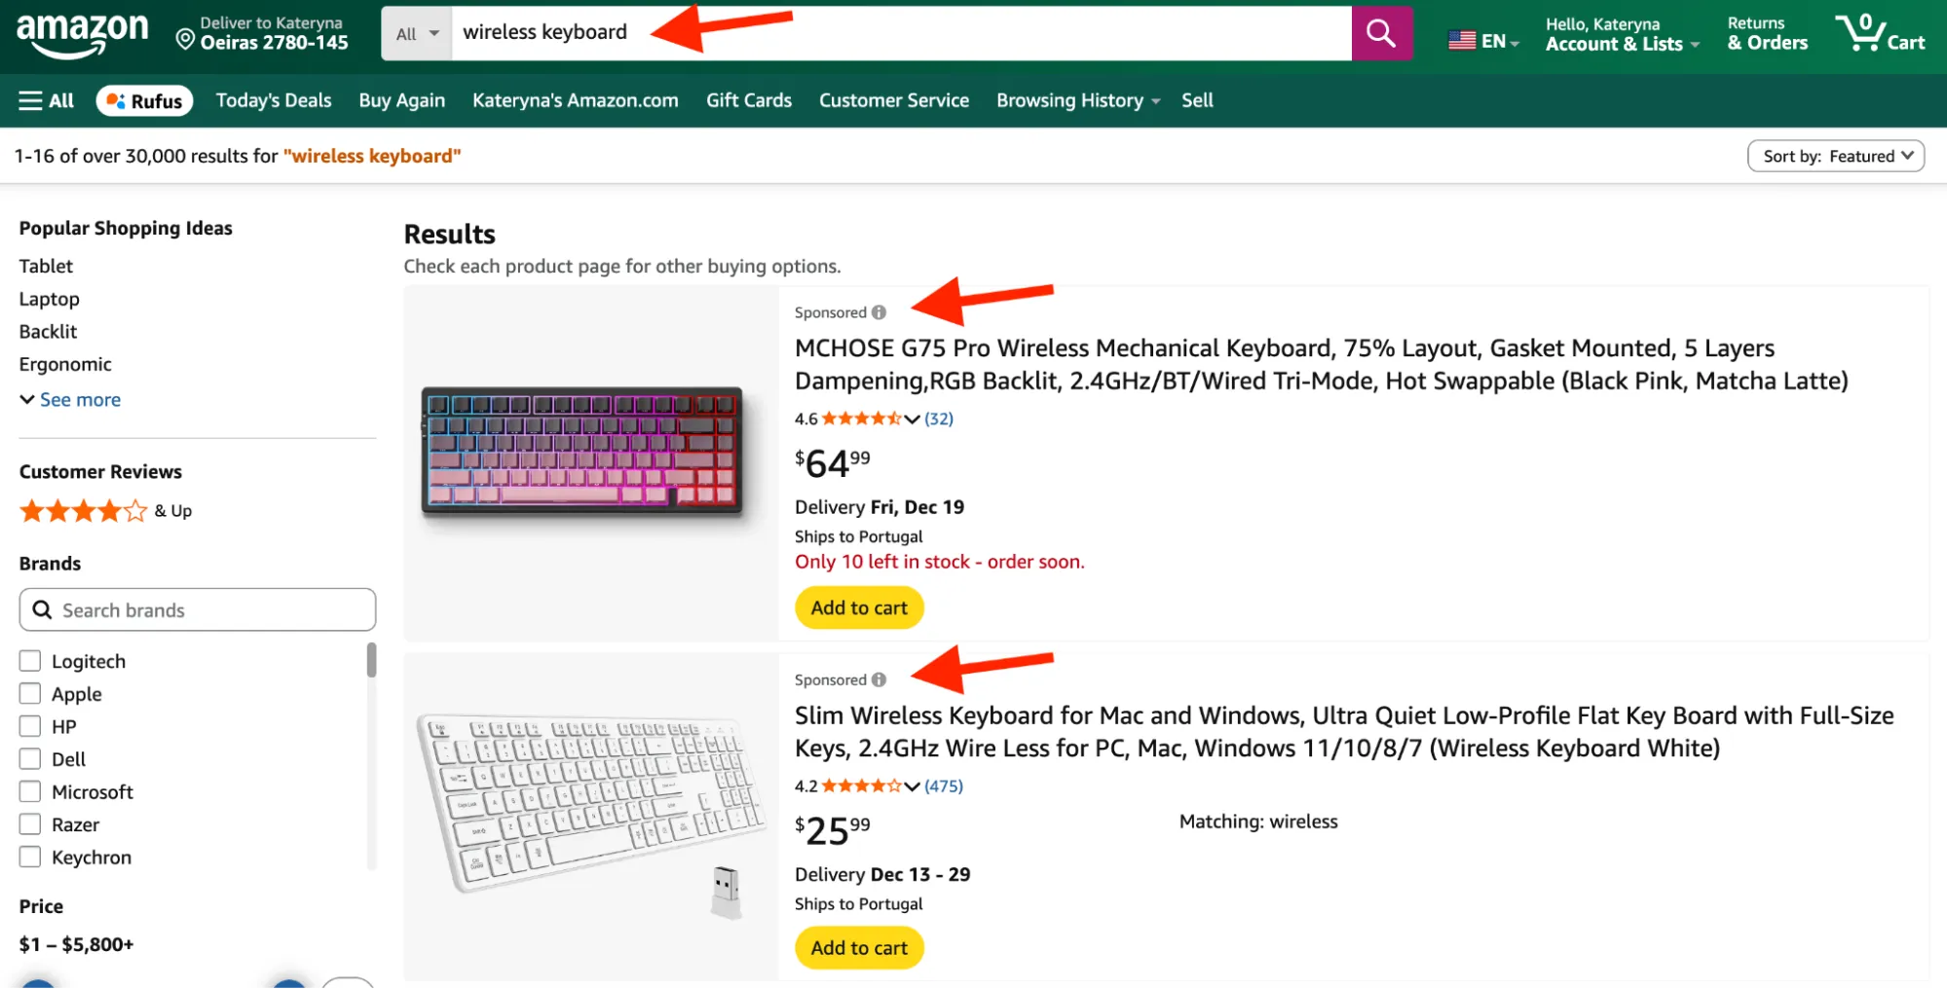Click the search icon inside Search brands field
The width and height of the screenshot is (1947, 989).
tap(43, 609)
